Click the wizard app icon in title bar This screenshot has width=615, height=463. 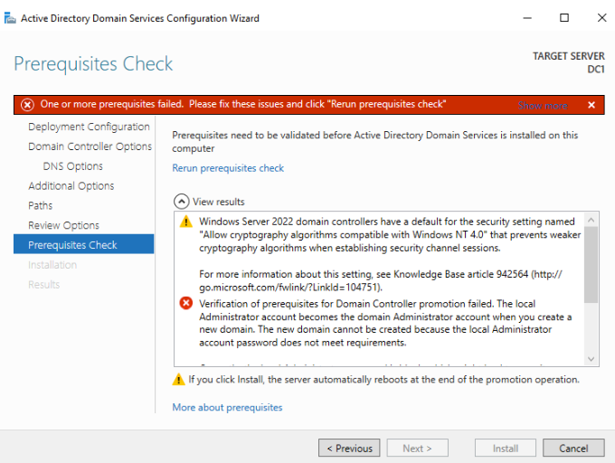click(10, 18)
